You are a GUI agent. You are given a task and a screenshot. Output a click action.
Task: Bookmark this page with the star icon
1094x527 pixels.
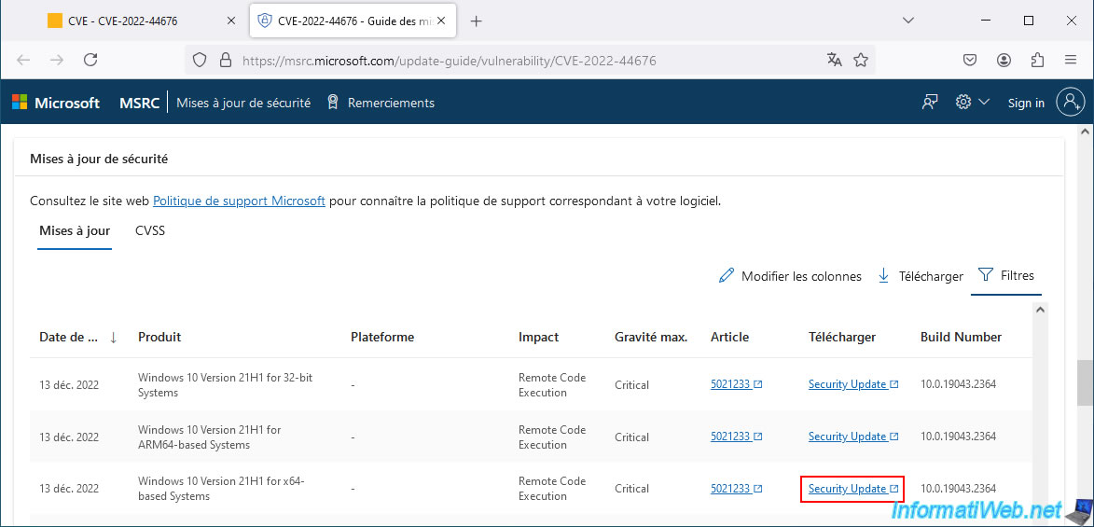pos(861,60)
